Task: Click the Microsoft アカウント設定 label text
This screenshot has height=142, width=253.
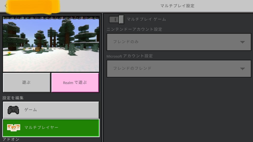Action: coord(130,56)
